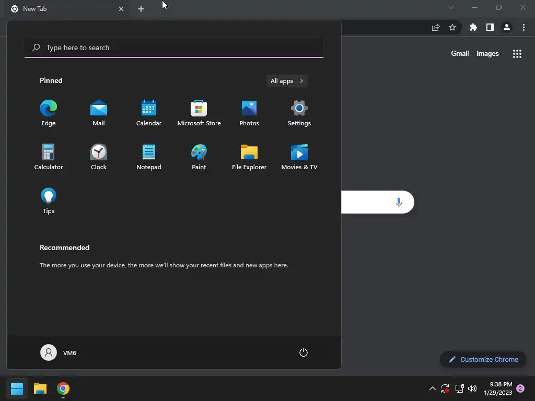The image size is (535, 401).
Task: Open the Paint app
Action: pyautogui.click(x=199, y=157)
